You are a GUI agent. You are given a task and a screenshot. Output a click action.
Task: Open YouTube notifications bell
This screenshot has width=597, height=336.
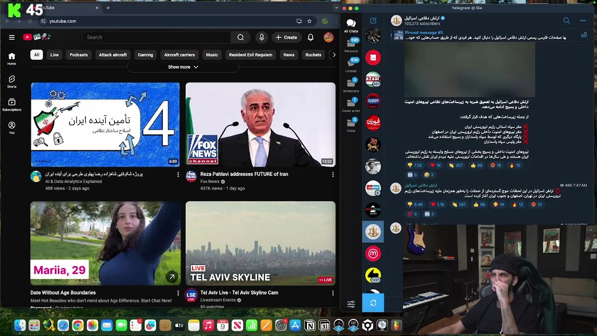[x=311, y=37]
